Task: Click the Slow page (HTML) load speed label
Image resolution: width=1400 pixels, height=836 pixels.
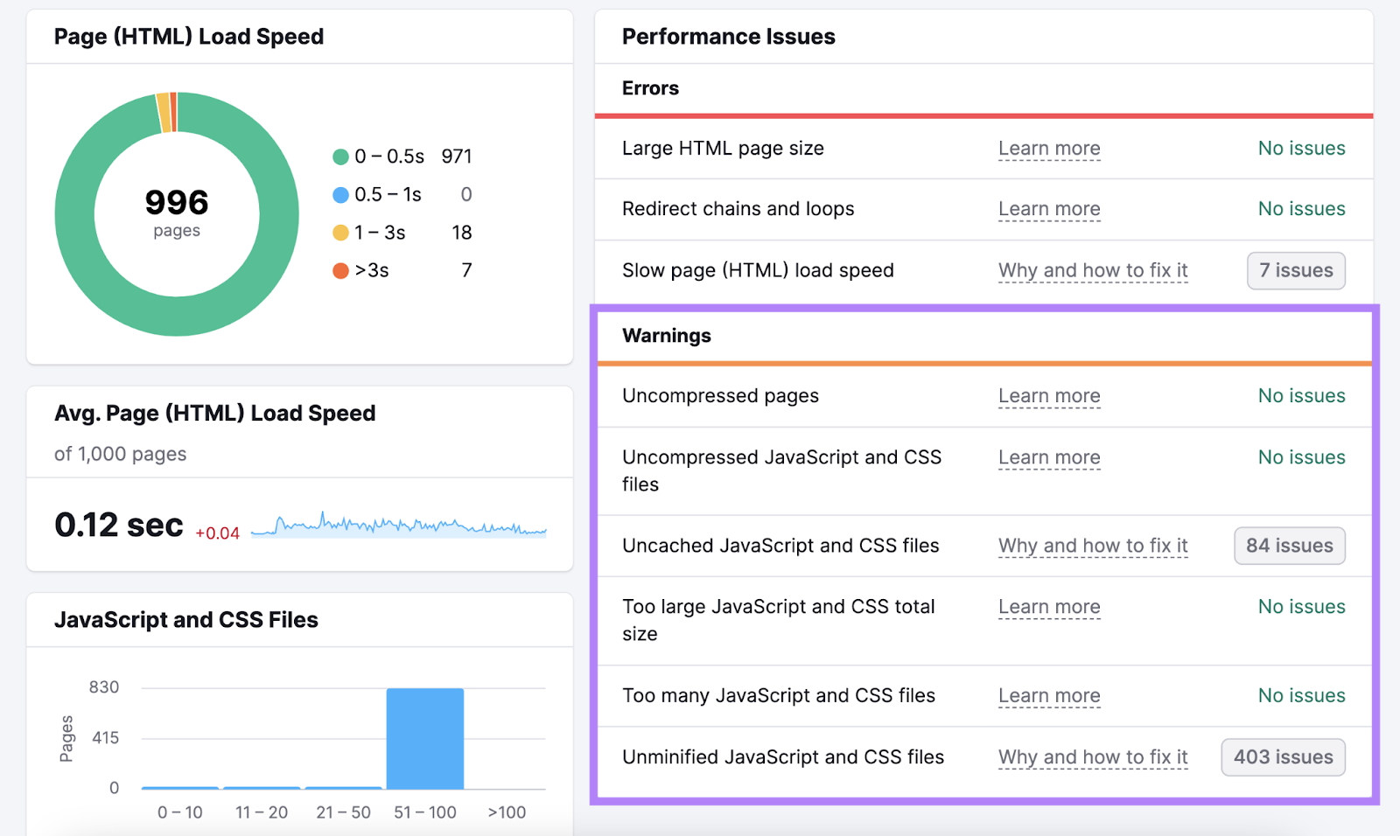Action: pyautogui.click(x=758, y=270)
